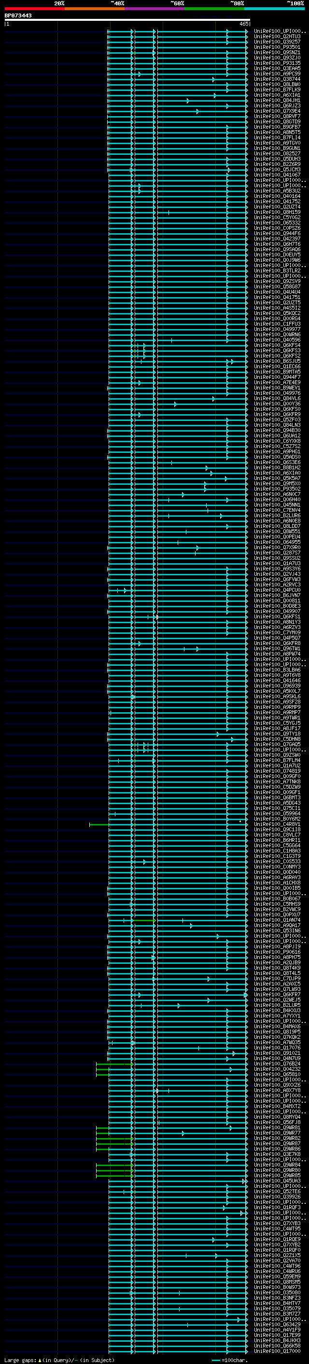
Task: Select the UniRef100_O59964 label
Action: click(x=277, y=814)
